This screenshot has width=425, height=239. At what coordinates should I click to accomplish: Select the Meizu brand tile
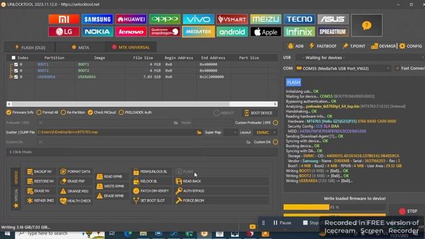266,19
